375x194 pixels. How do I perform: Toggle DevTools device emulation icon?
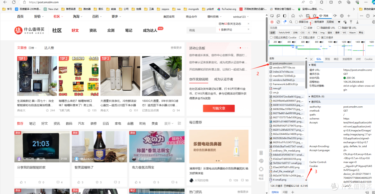(278, 16)
